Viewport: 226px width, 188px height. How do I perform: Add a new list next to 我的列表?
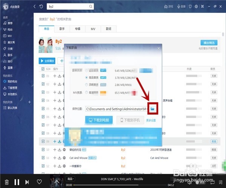pos(29,102)
